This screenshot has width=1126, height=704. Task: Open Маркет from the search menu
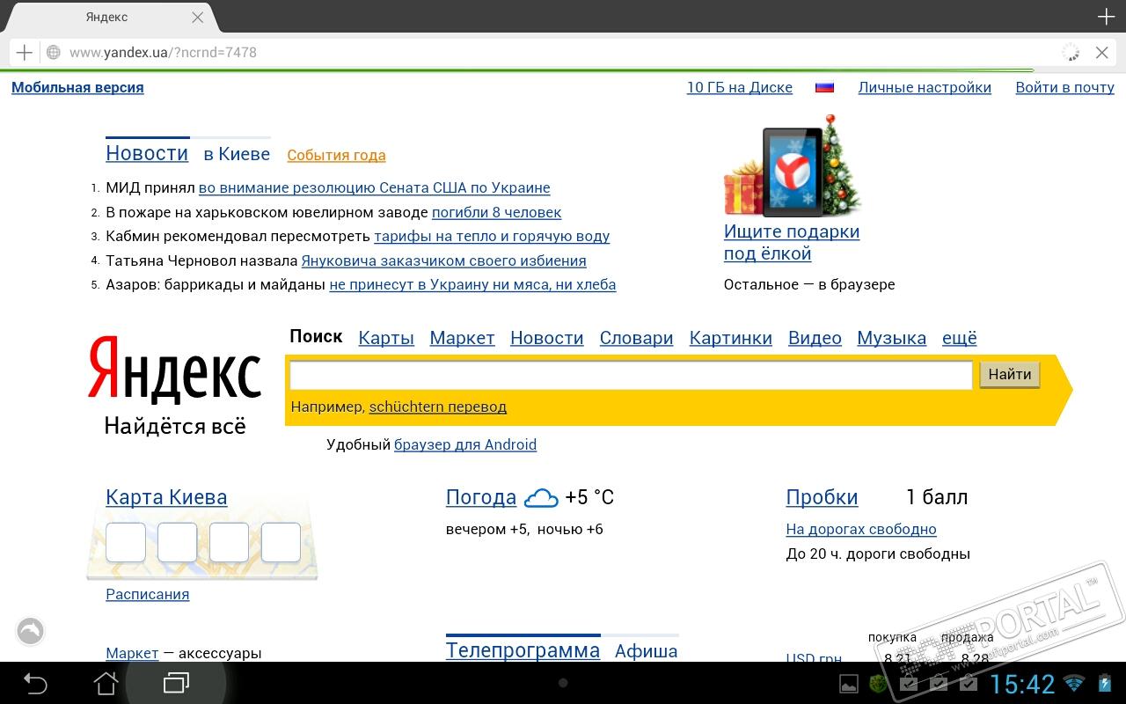[x=462, y=338]
